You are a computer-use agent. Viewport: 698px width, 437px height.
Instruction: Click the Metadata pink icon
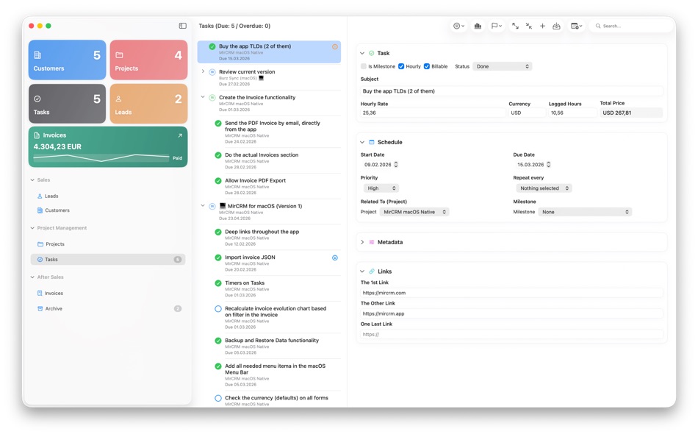click(371, 242)
